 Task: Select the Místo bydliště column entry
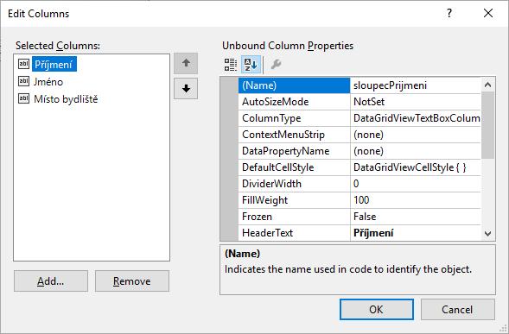tap(66, 99)
